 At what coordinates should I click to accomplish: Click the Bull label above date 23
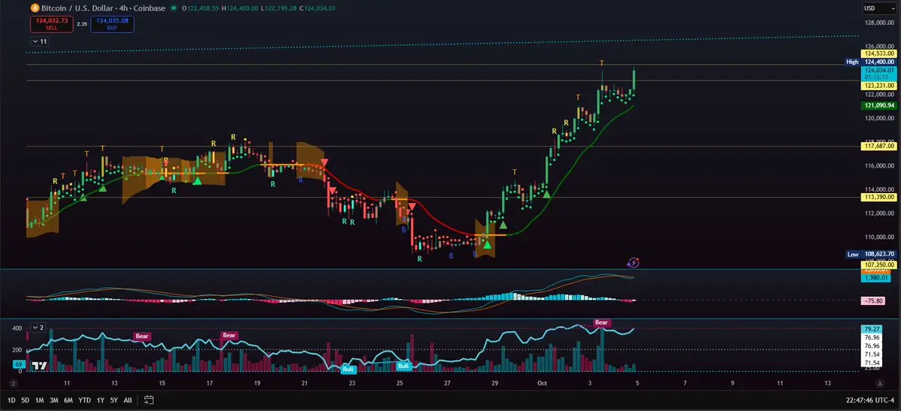click(348, 369)
